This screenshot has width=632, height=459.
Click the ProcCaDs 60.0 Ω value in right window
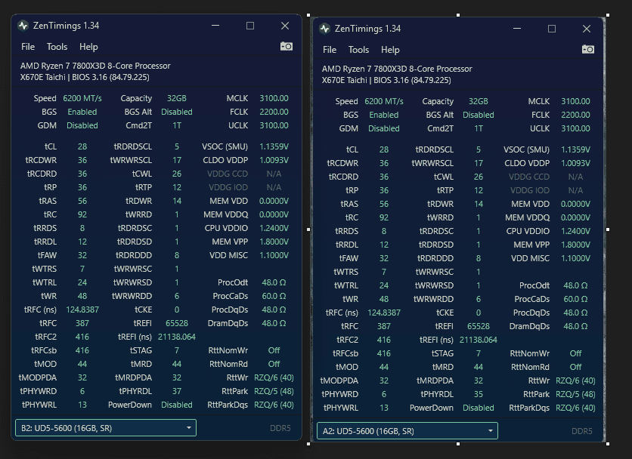pos(575,299)
